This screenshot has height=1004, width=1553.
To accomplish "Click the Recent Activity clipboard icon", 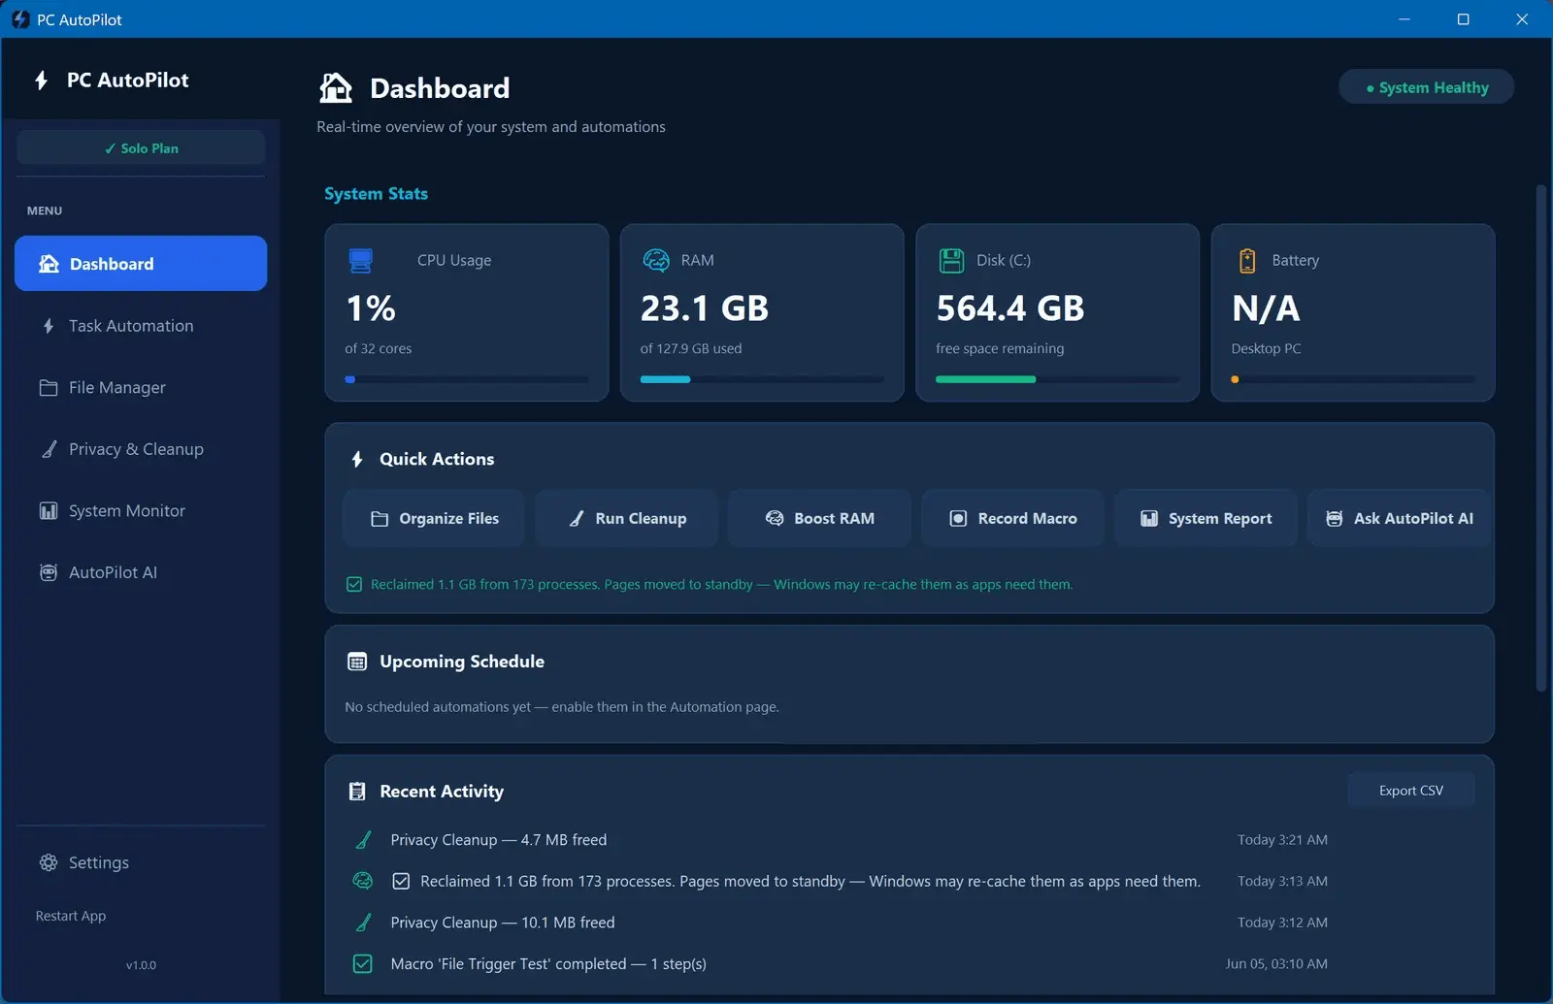I will [357, 792].
